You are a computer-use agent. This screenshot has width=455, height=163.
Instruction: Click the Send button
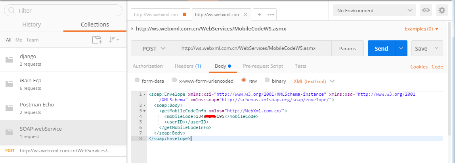(381, 48)
